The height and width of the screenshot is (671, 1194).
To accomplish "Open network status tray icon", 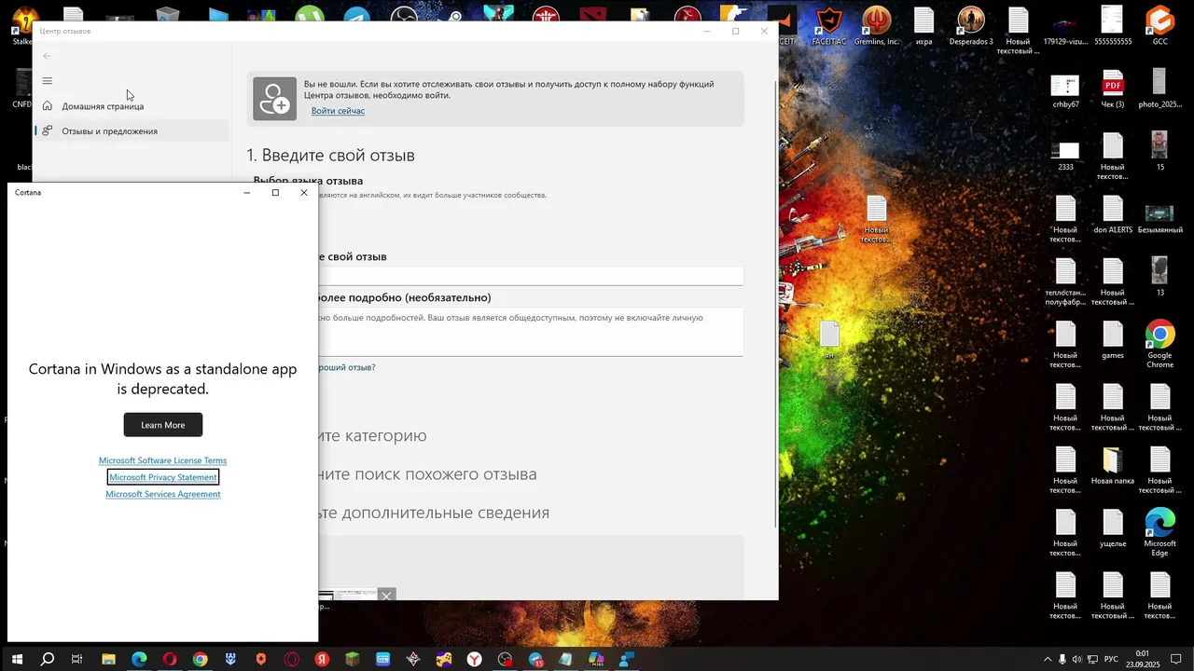I will 1093,660.
